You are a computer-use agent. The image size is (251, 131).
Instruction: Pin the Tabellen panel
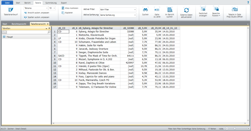[49, 28]
